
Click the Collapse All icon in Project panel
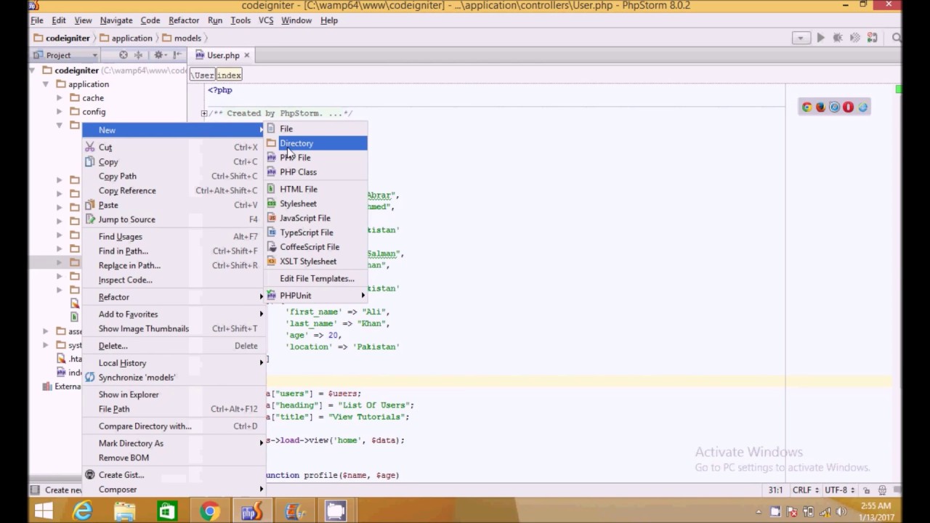(x=138, y=55)
